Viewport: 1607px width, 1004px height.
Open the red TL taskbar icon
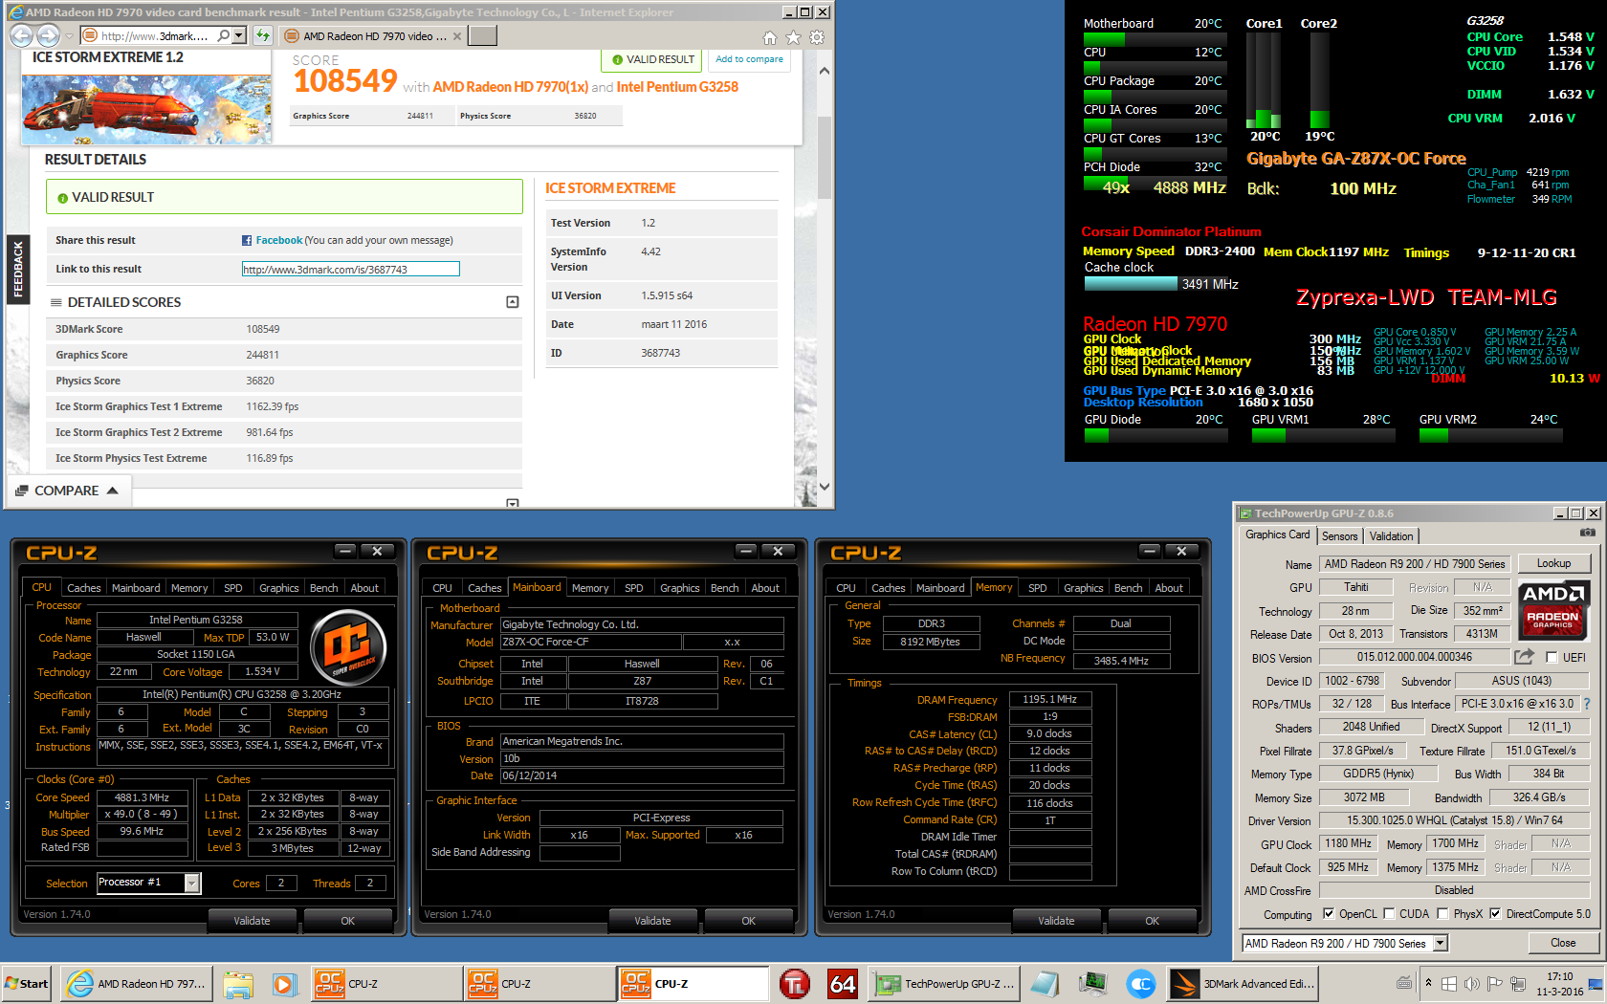795,983
